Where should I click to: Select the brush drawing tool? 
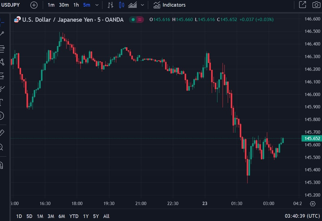pyautogui.click(x=2, y=89)
